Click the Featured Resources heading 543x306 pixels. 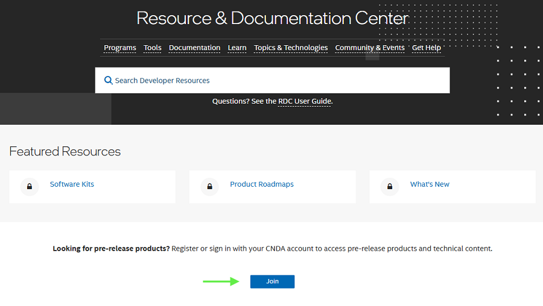65,152
